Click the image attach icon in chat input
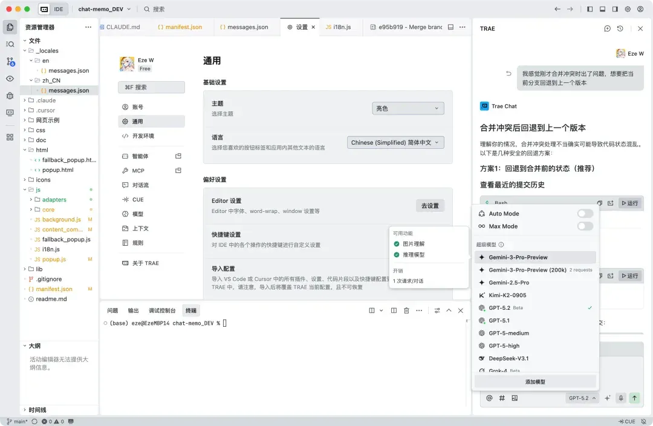653x426 pixels. click(515, 398)
